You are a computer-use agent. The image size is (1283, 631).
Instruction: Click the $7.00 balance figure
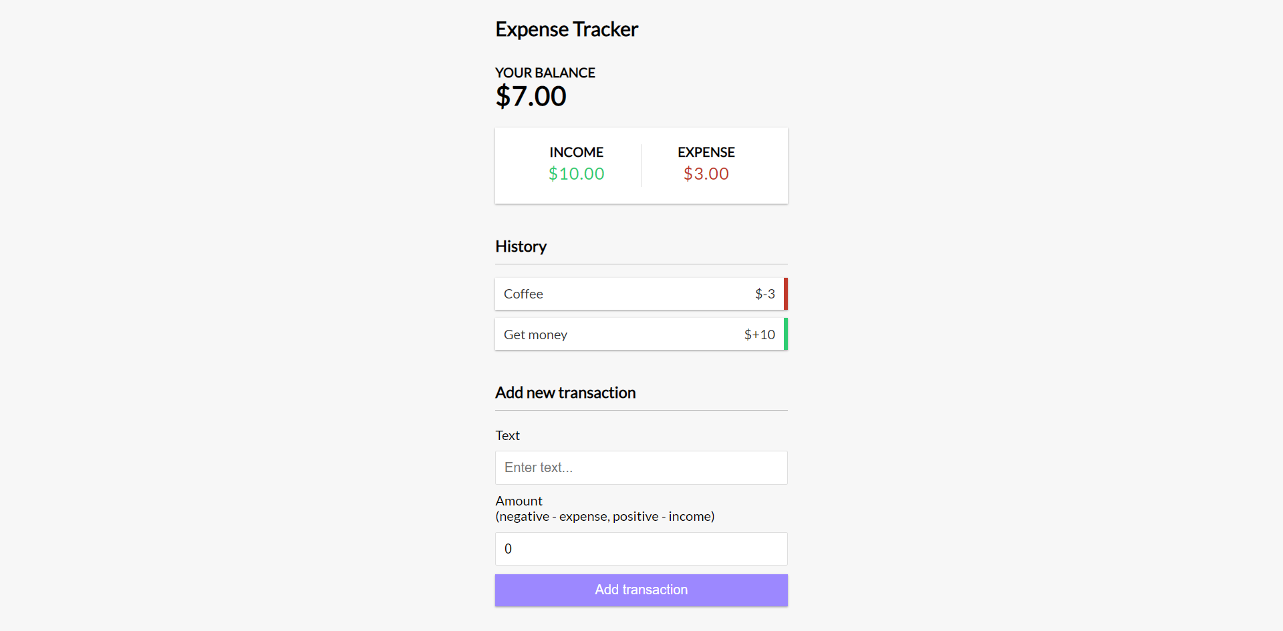pos(531,96)
